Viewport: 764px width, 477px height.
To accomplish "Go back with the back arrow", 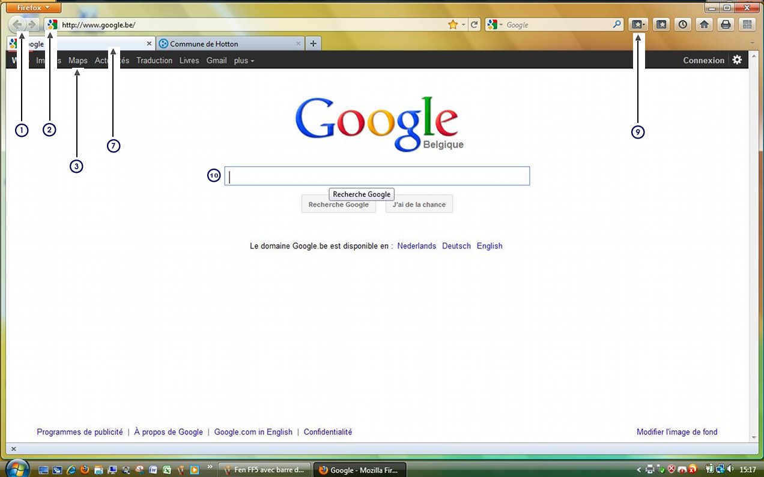I will 17,25.
